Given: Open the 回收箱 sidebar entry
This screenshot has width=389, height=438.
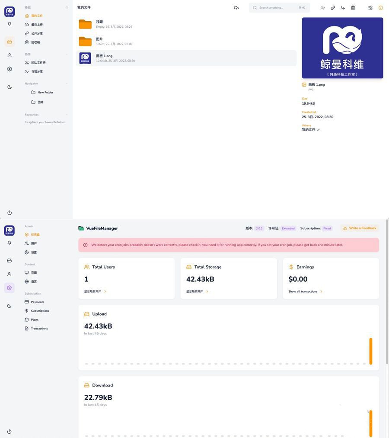Looking at the screenshot, I should pos(35,42).
